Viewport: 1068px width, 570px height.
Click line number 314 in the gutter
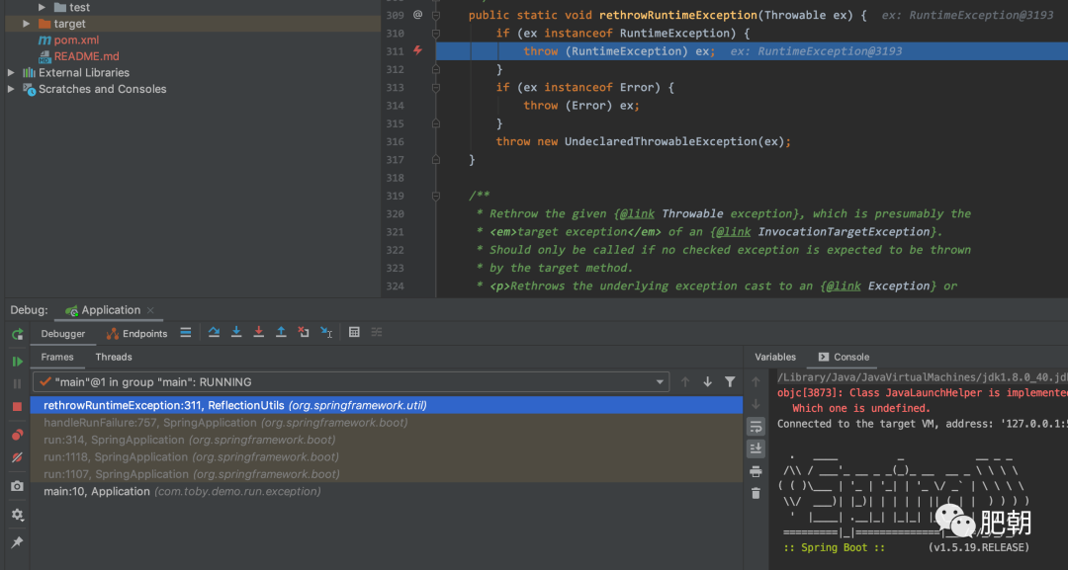point(395,106)
